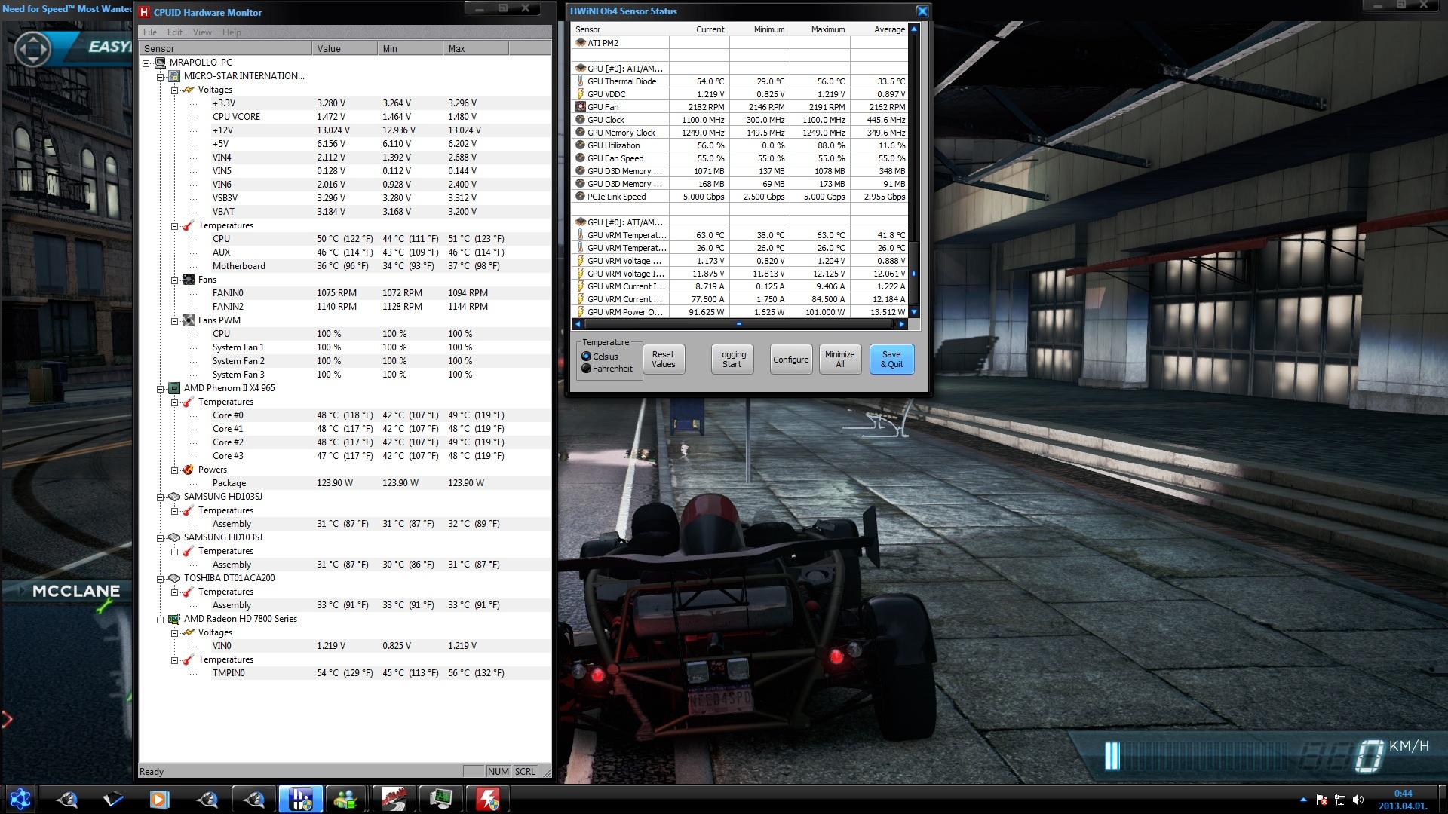Screen dimensions: 1448x814
Task: Click the AMD Phenom II X4 CPU icon
Action: point(174,388)
